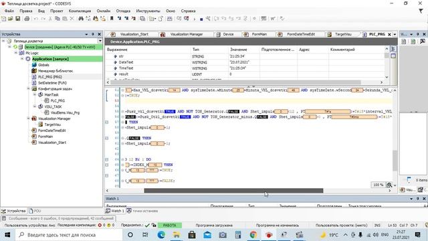
Task: Select Менеджер библиотек in device tree
Action: tap(56, 71)
